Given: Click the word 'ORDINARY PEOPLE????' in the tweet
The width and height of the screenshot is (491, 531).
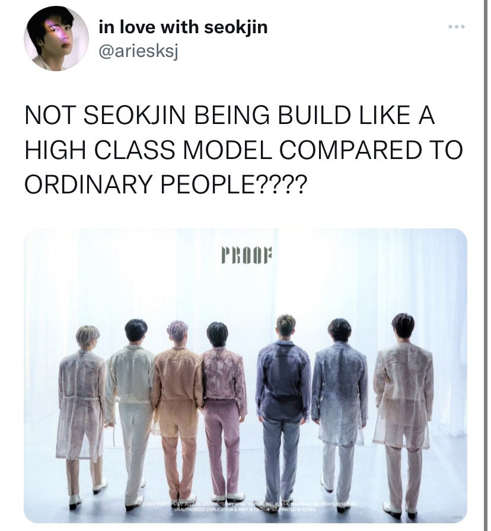Looking at the screenshot, I should pos(166,185).
